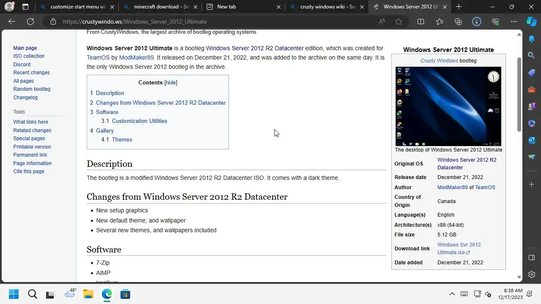Open the Recent changes link

[x=31, y=73]
